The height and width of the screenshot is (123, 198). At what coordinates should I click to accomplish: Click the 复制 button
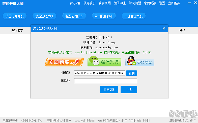pos(131,73)
